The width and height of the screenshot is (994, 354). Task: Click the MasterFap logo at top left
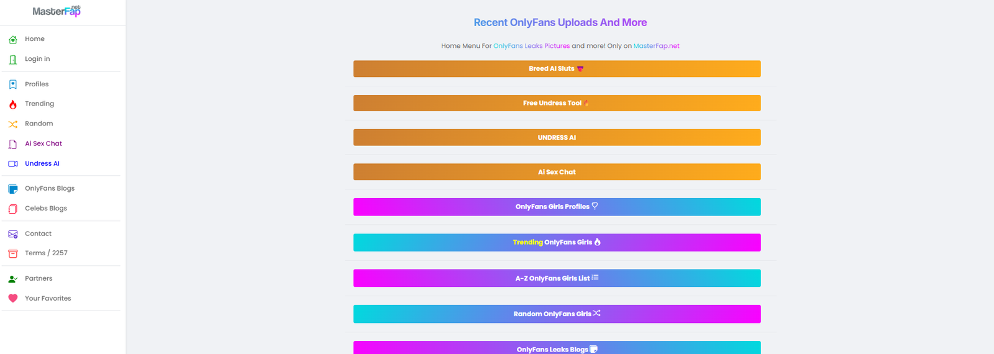[57, 11]
